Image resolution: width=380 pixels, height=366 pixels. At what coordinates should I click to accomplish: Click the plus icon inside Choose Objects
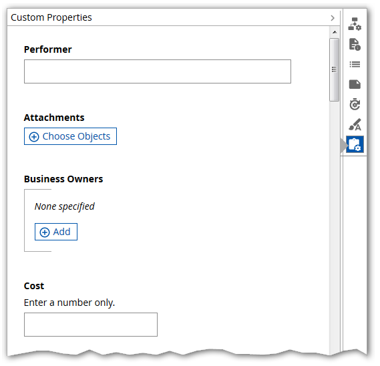point(34,137)
